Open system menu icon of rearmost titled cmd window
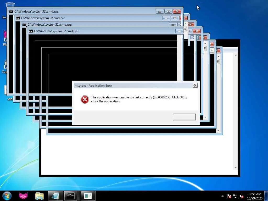 pos(11,12)
